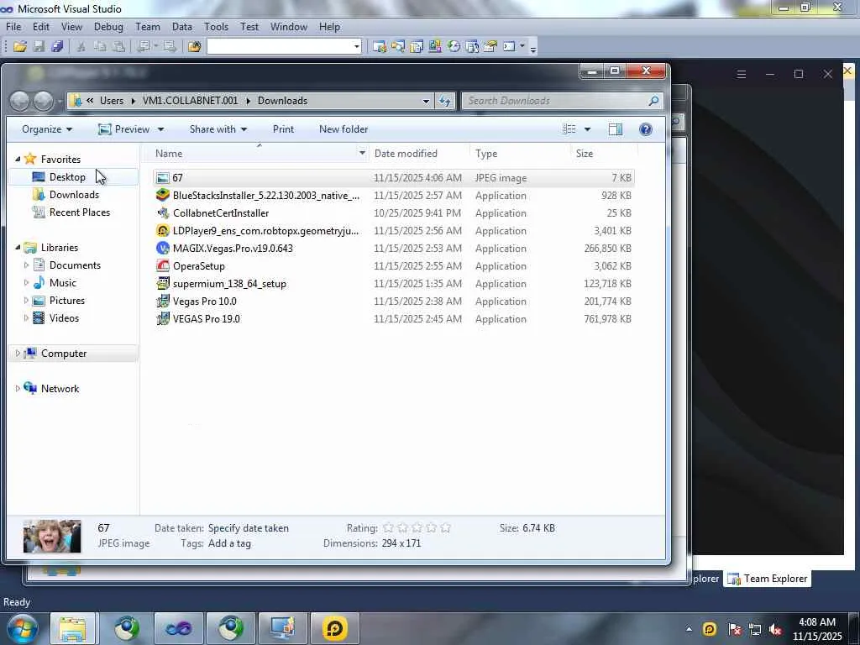Image resolution: width=860 pixels, height=645 pixels.
Task: Open the File menu in Visual Studio
Action: [13, 27]
